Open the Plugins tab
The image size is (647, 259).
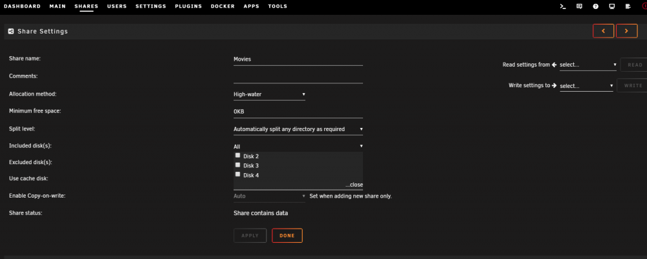point(188,6)
